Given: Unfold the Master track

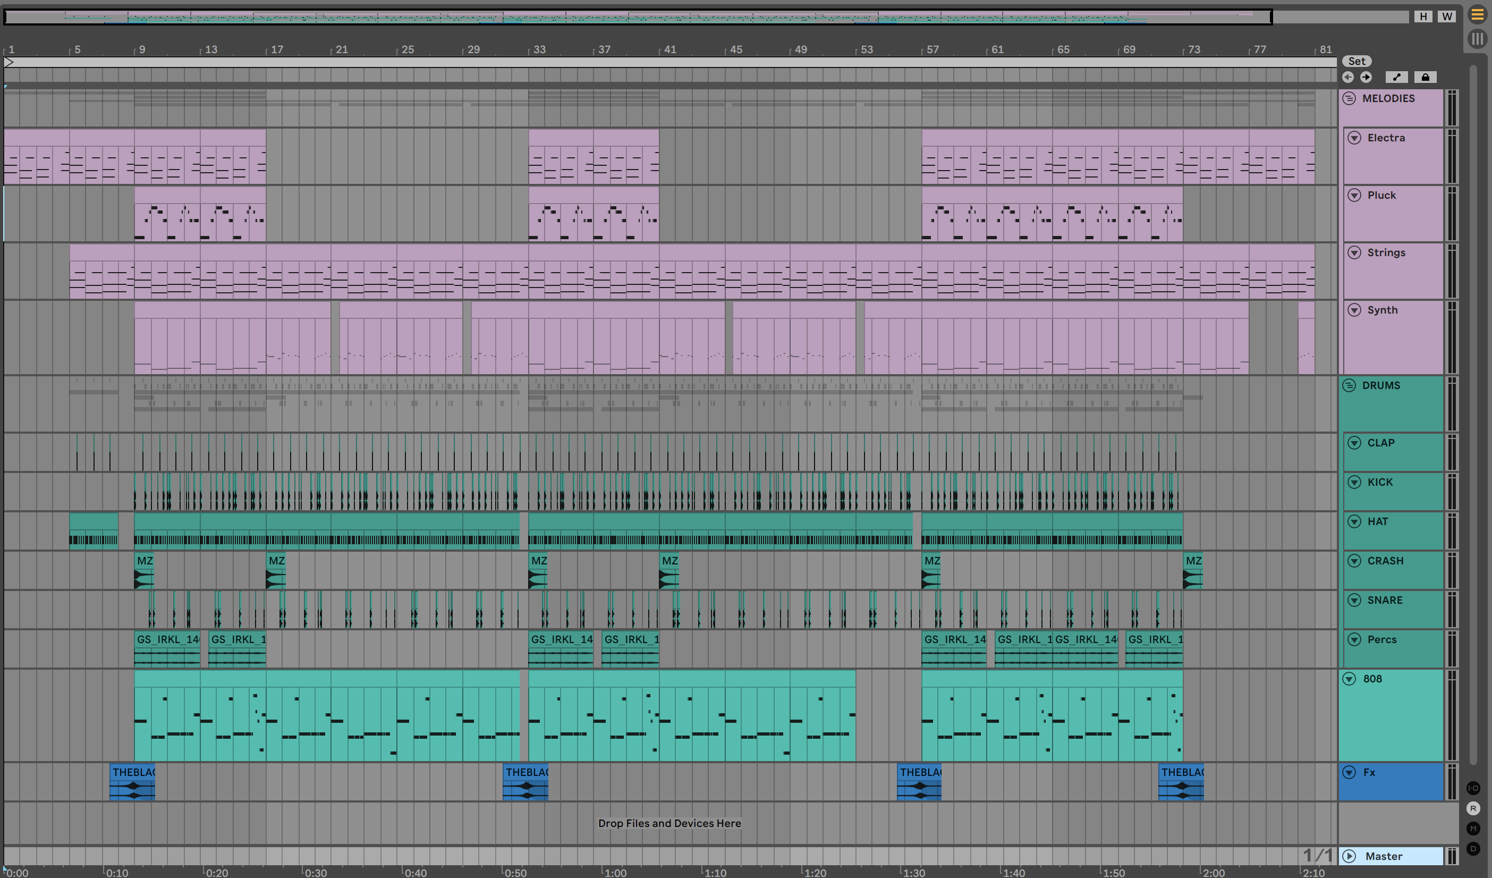Looking at the screenshot, I should (1349, 856).
